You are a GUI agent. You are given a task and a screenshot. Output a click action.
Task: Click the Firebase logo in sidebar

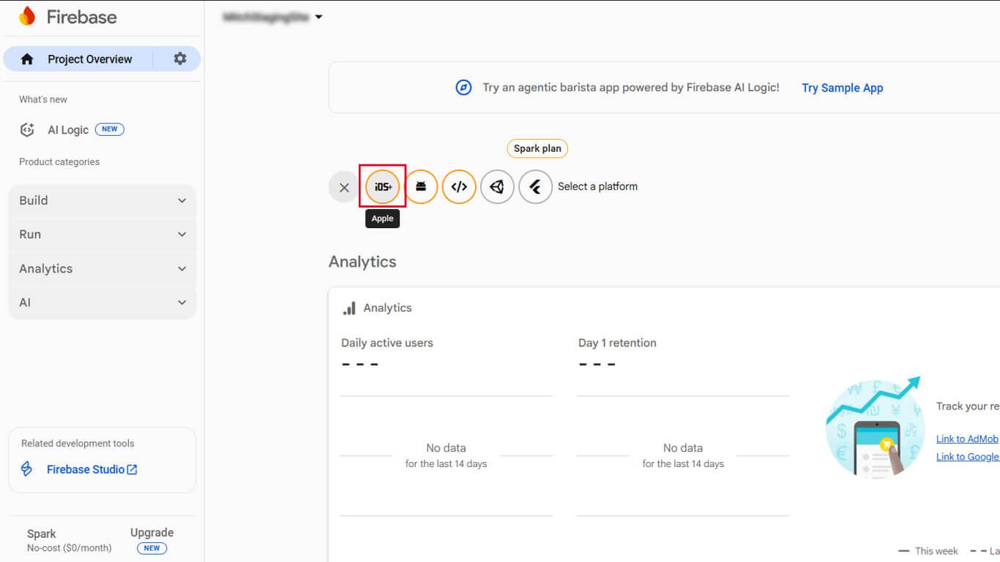tap(27, 17)
